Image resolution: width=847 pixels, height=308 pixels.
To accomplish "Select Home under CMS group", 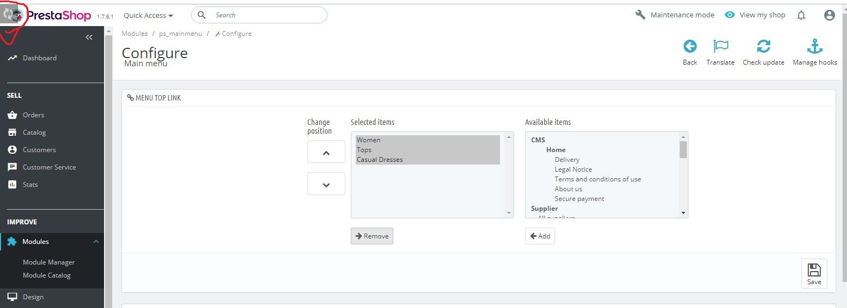I will click(556, 150).
